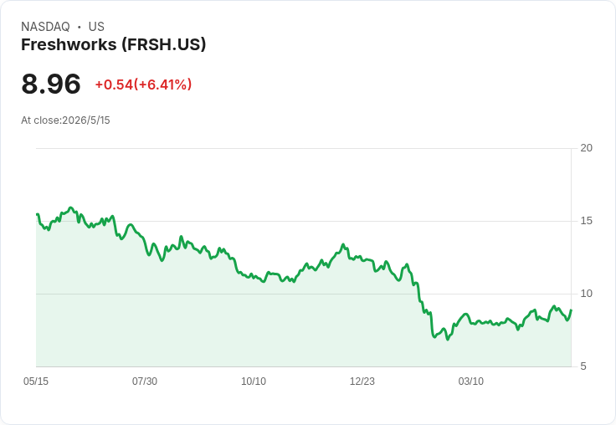Click the chart line's latest end point
Viewport: 616px width, 425px height.
coord(571,310)
